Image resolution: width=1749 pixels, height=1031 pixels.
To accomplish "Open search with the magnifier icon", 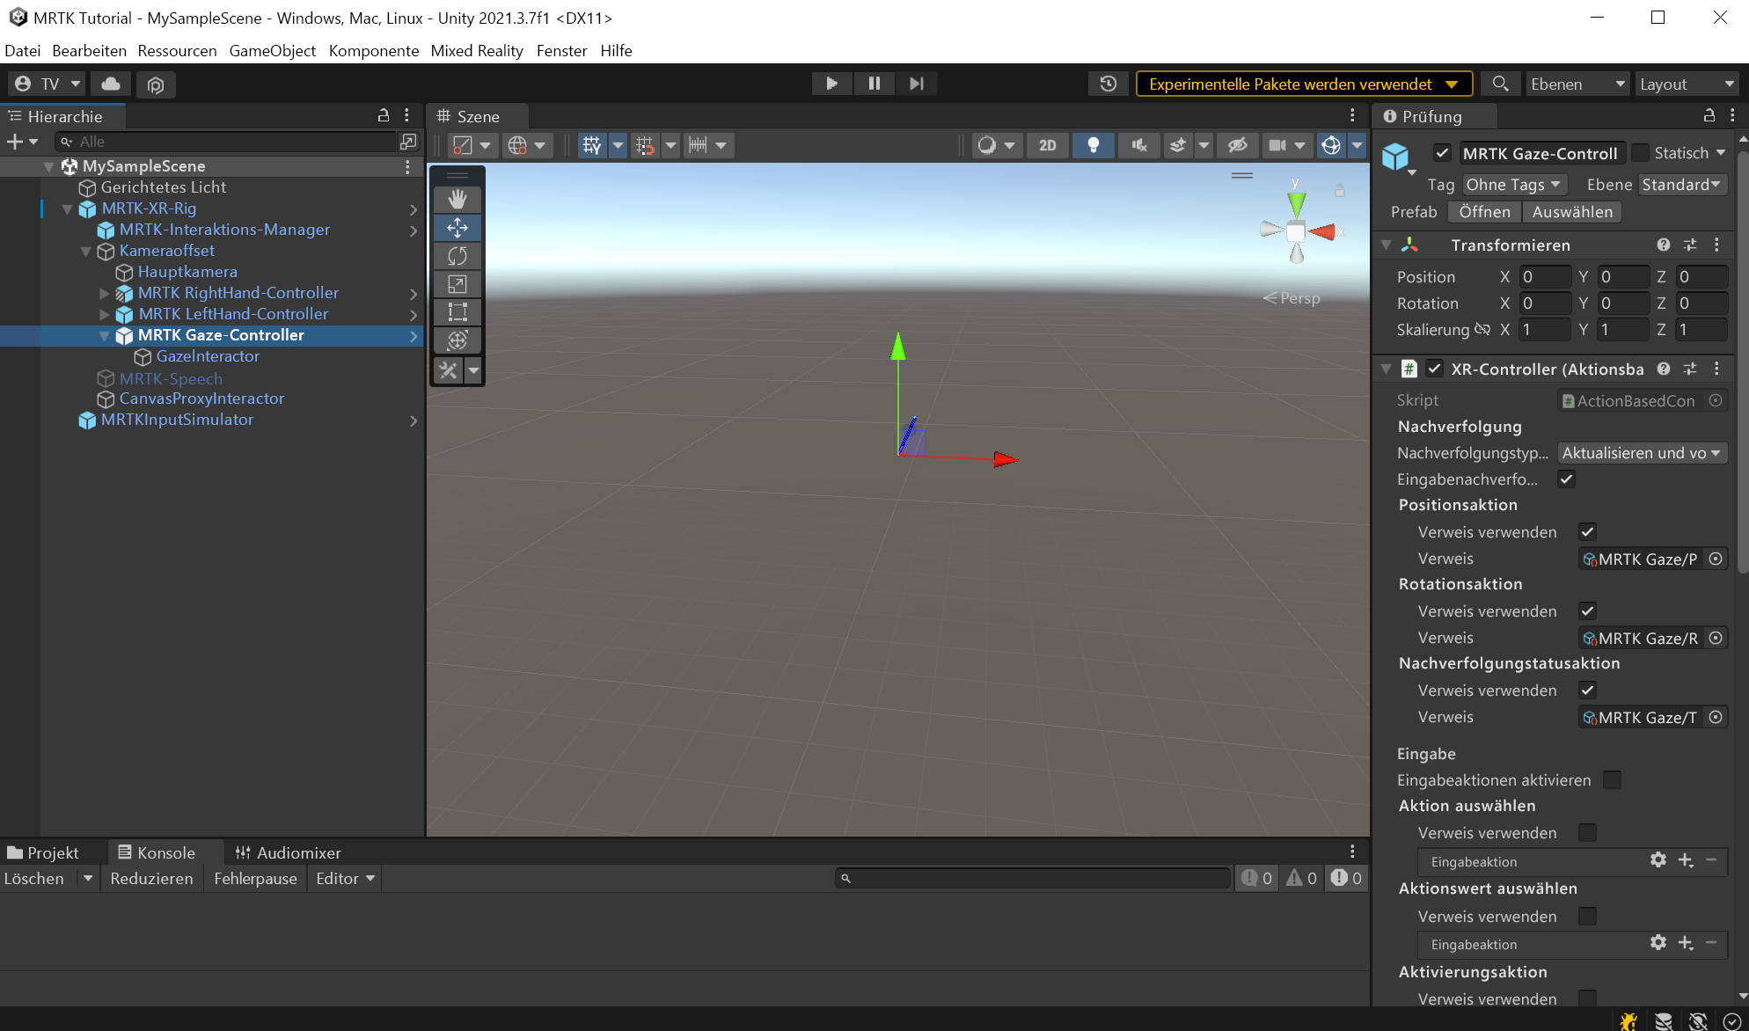I will click(x=1501, y=84).
